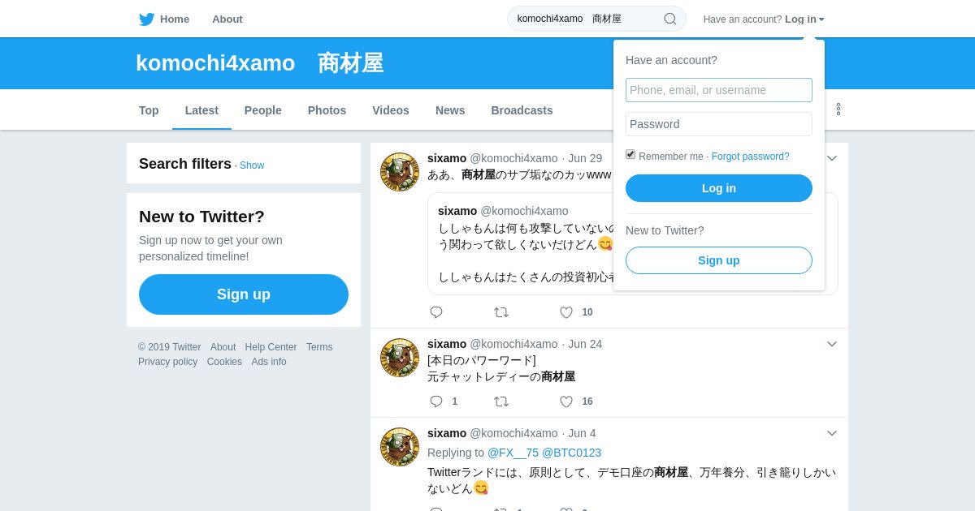Switch to the People tab
The width and height of the screenshot is (975, 511).
coord(263,110)
